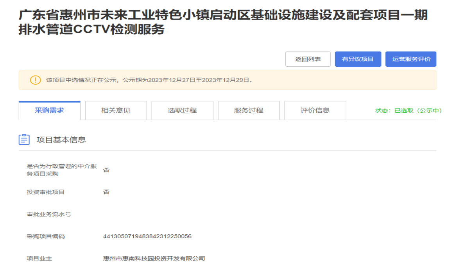This screenshot has width=455, height=266.
Task: Click the 投资审批项目 field label
Action: coord(45,192)
